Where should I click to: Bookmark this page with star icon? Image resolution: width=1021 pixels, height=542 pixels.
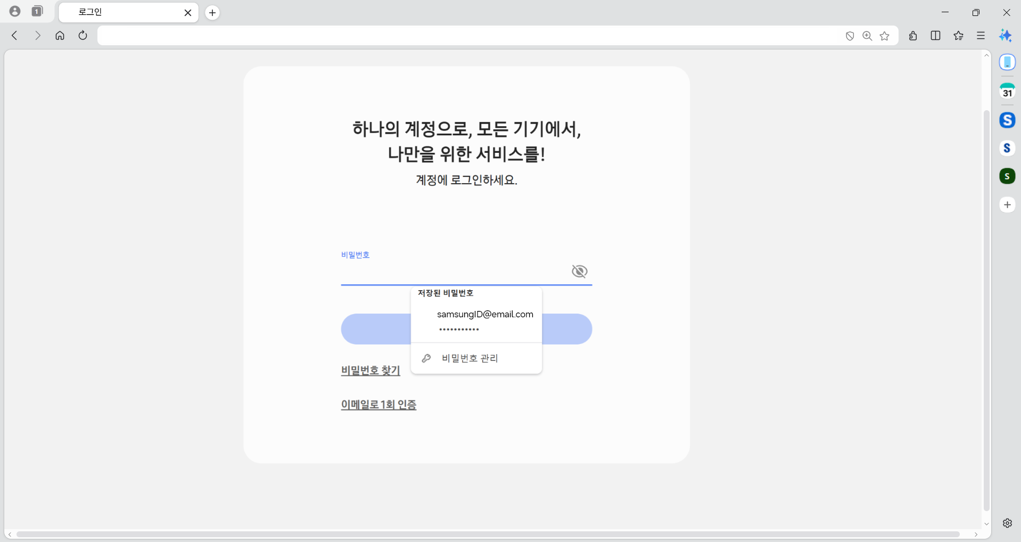[885, 36]
